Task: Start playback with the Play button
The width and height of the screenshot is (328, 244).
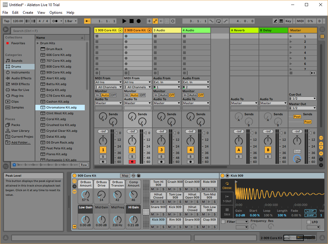Action: 124,21
